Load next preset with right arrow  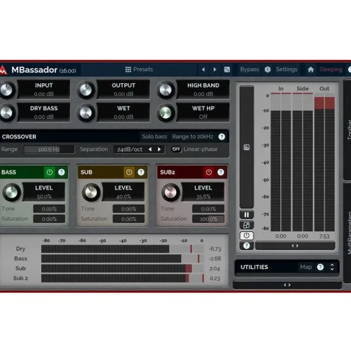click(215, 70)
